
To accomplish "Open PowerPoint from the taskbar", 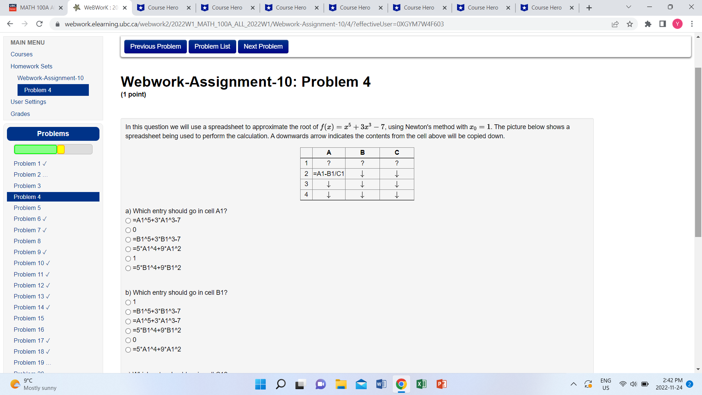I will coord(441,384).
